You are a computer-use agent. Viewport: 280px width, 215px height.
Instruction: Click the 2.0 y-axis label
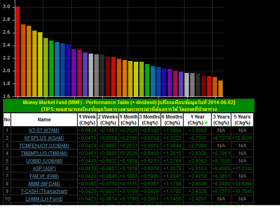pyautogui.click(x=6, y=71)
